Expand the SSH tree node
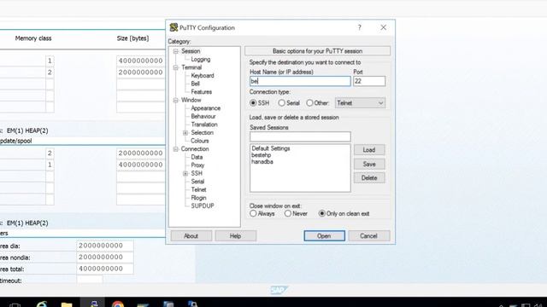Viewport: 547px width, 307px height. (x=185, y=173)
